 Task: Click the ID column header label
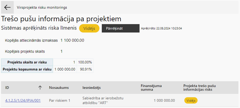[7, 88]
